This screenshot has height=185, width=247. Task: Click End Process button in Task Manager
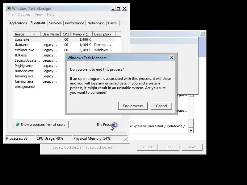tap(106, 125)
